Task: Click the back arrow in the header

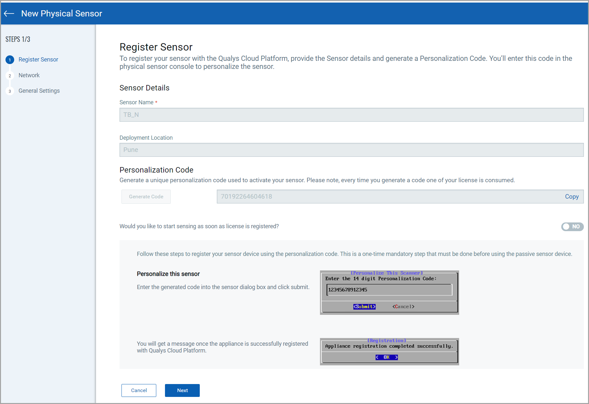Action: [9, 13]
